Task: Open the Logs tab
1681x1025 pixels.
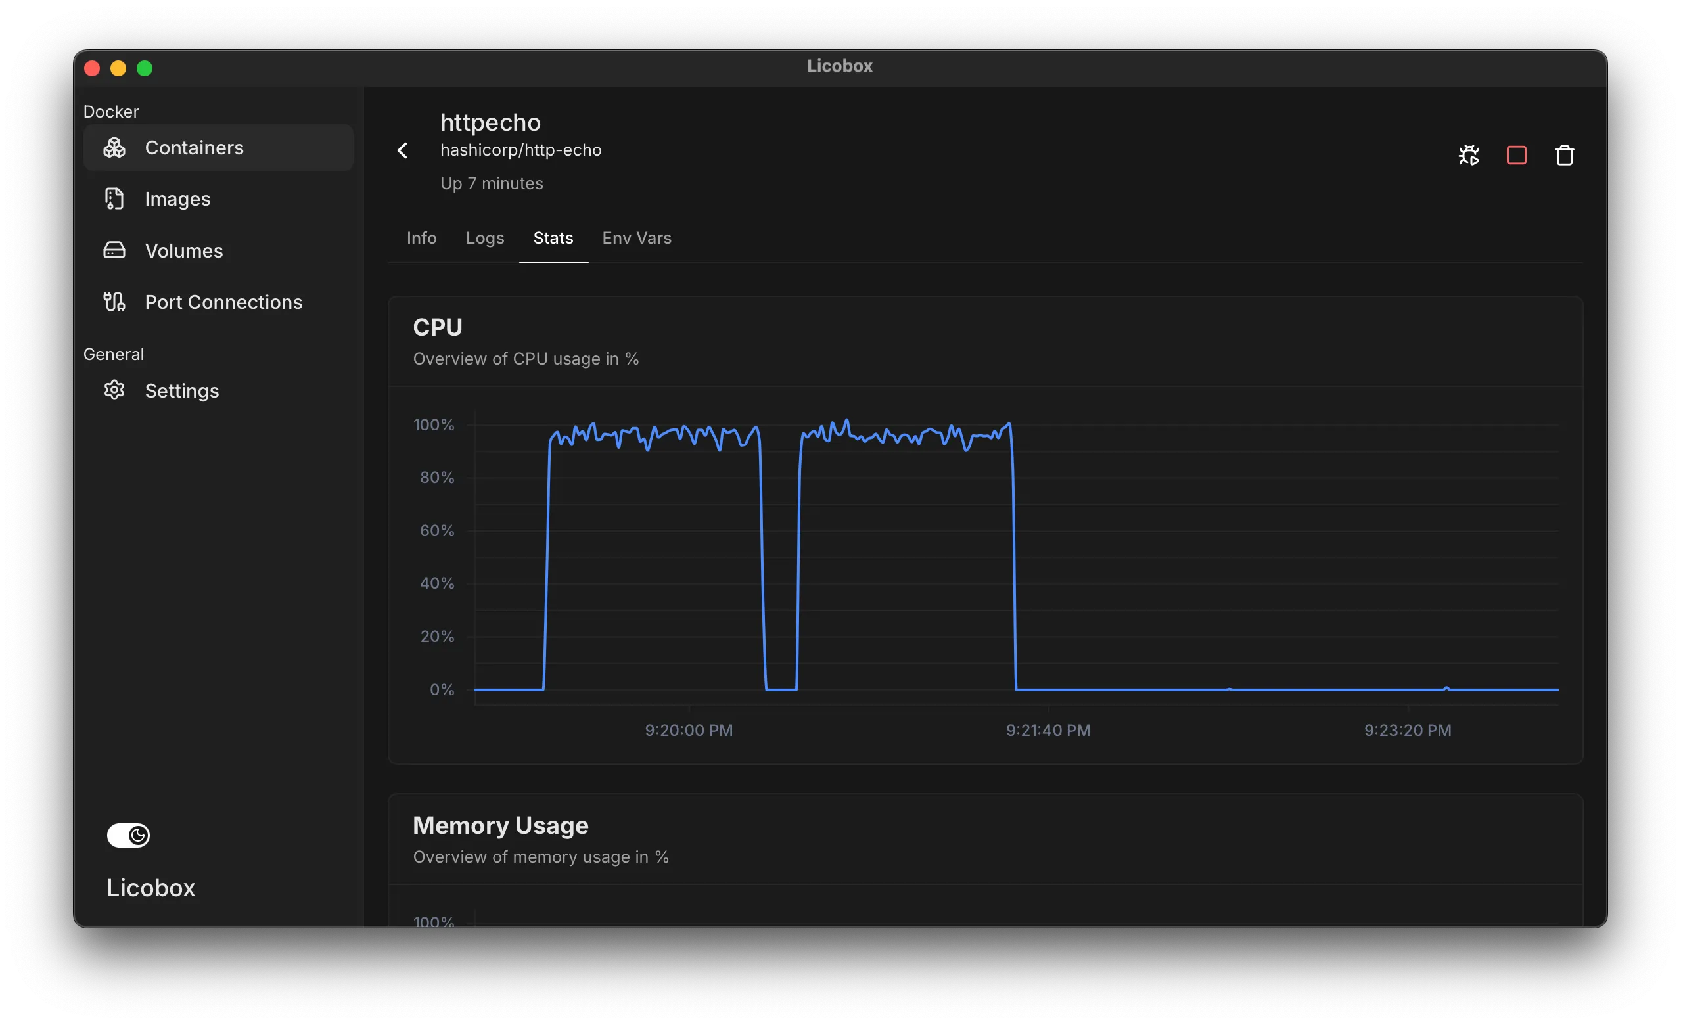Action: click(x=484, y=238)
